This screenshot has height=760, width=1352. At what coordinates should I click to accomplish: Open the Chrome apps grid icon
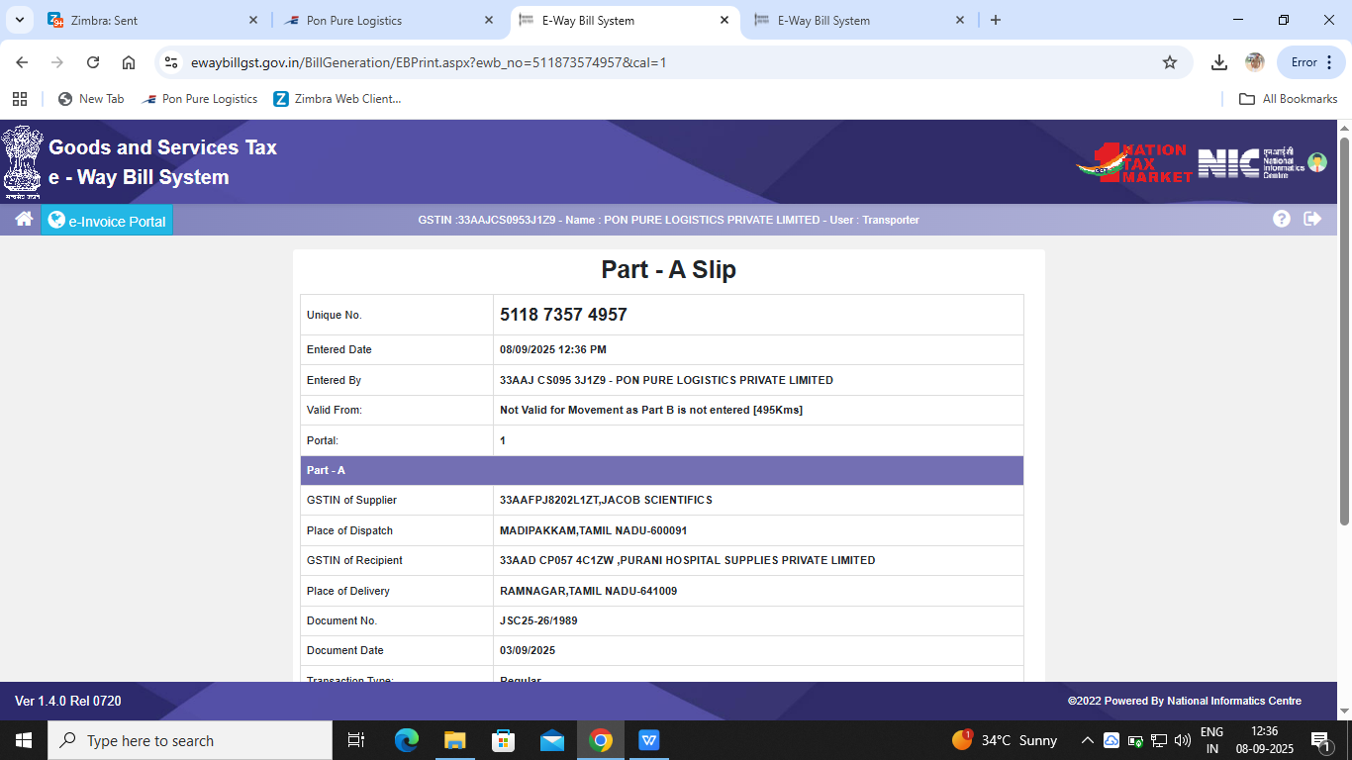(x=20, y=99)
